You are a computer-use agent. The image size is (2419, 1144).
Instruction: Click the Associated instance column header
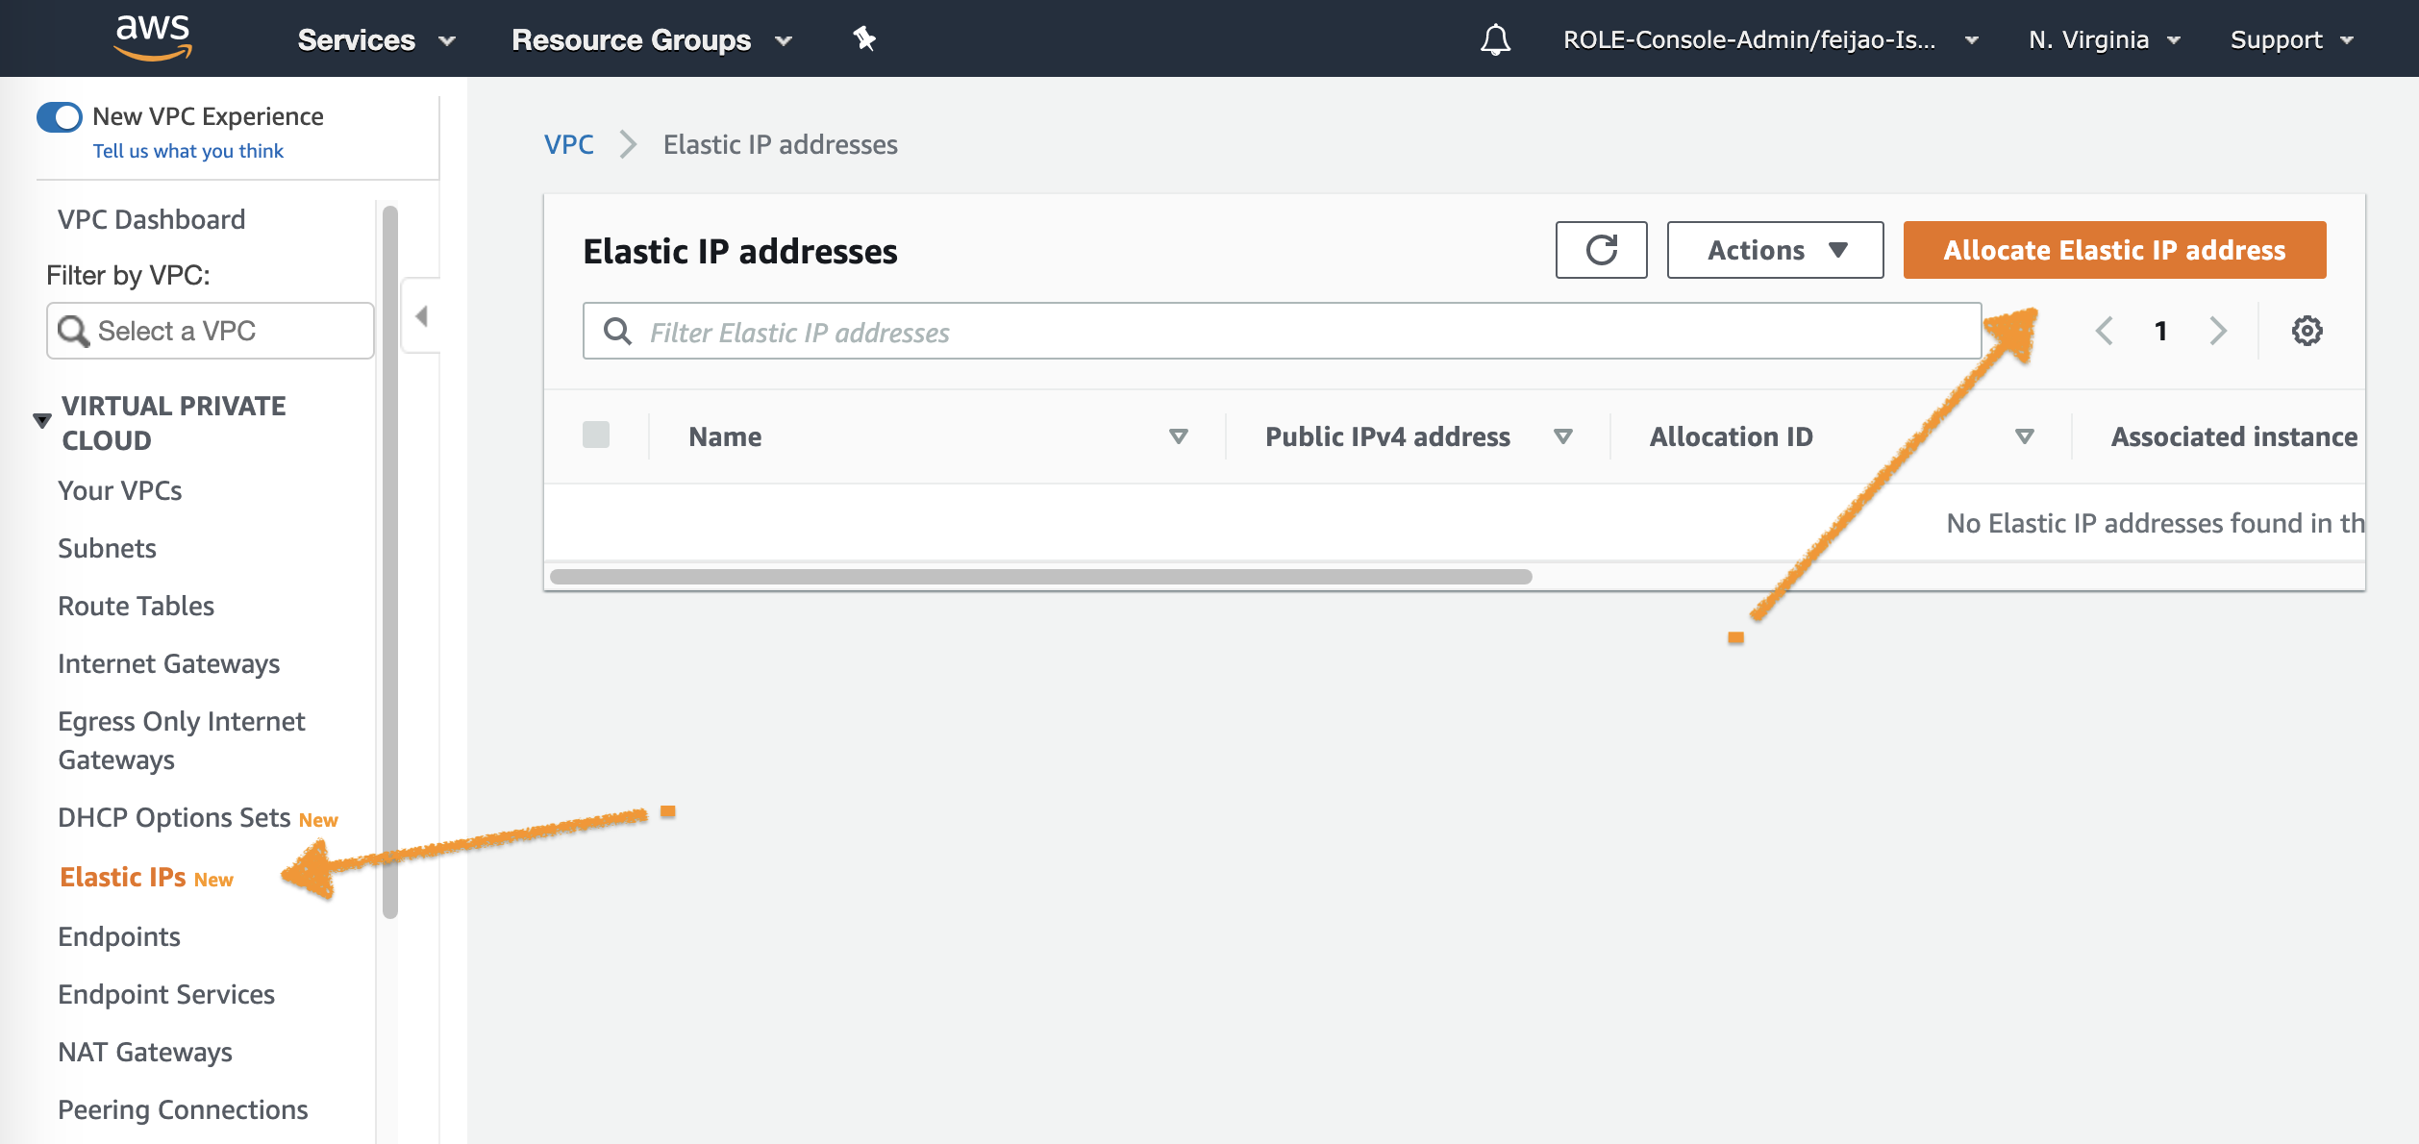click(2233, 436)
